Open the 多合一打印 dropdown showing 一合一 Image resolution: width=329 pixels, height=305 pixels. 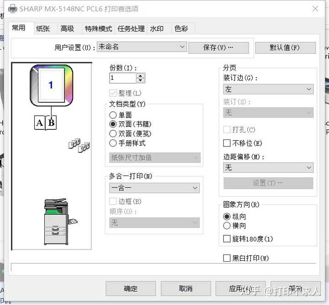point(154,188)
